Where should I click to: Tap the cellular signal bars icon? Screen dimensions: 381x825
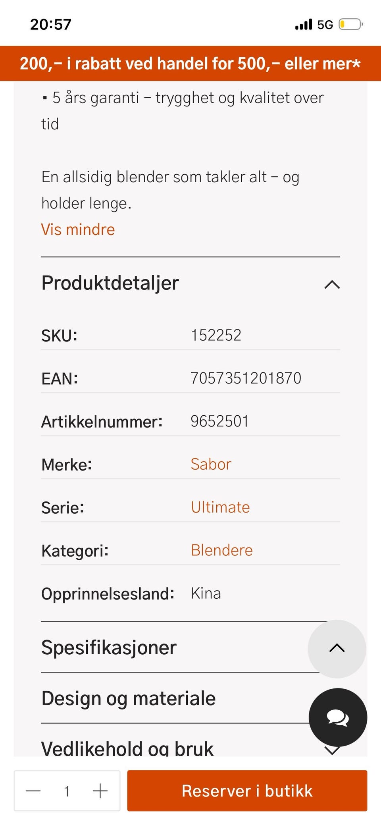tap(304, 25)
